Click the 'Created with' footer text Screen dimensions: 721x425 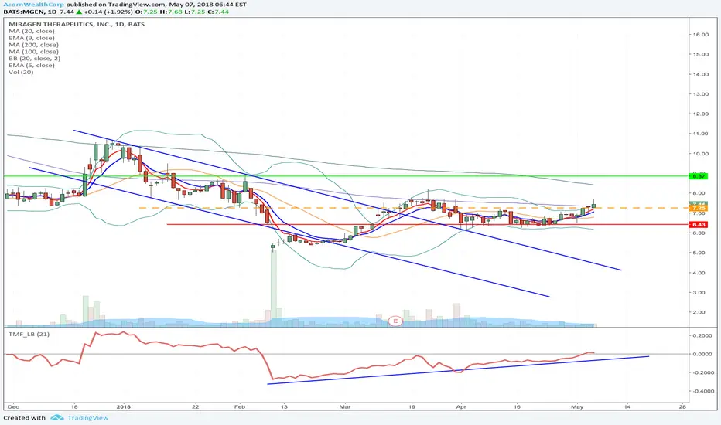pos(25,417)
